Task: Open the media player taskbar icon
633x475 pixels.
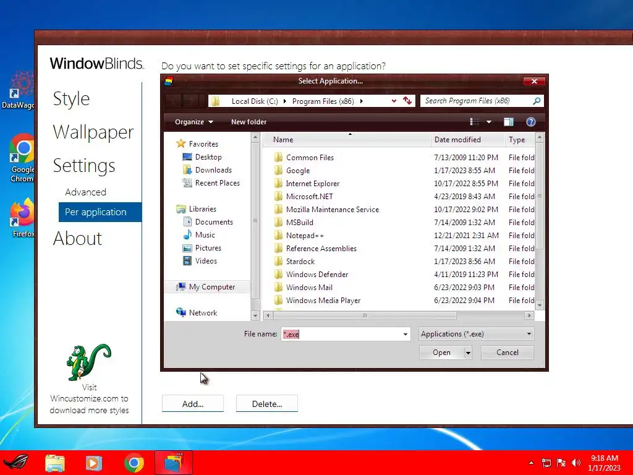Action: pyautogui.click(x=94, y=463)
